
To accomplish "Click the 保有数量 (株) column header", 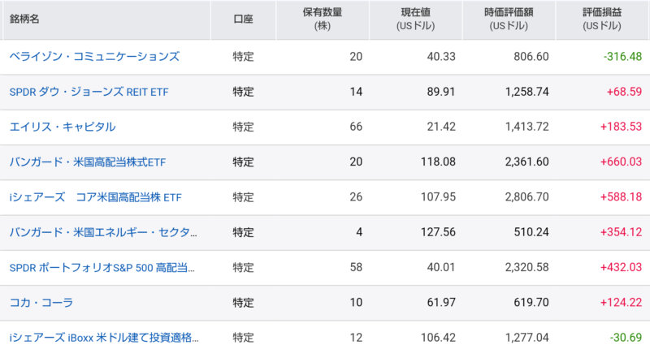I will pos(323,19).
